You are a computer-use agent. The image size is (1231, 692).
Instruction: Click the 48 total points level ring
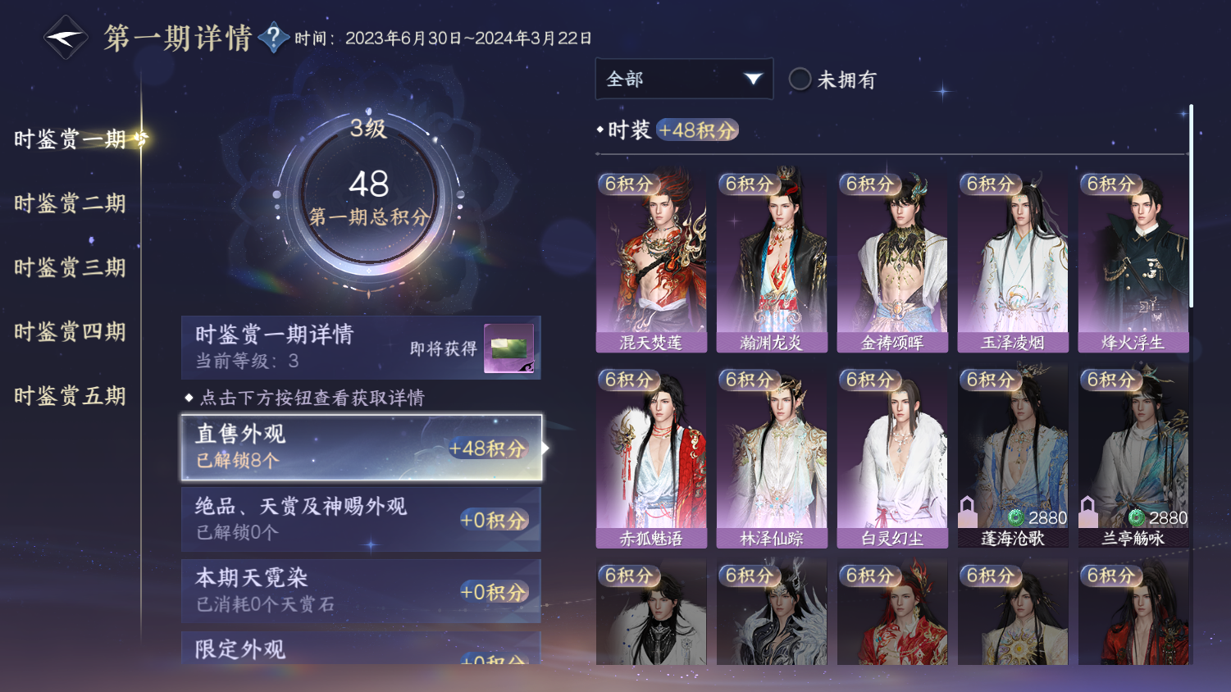(368, 197)
